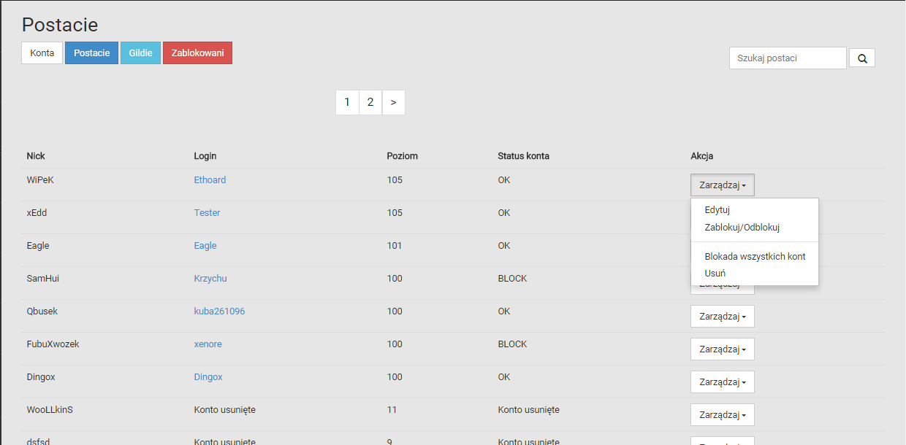Click the Nick column header
This screenshot has width=906, height=445.
tap(36, 156)
